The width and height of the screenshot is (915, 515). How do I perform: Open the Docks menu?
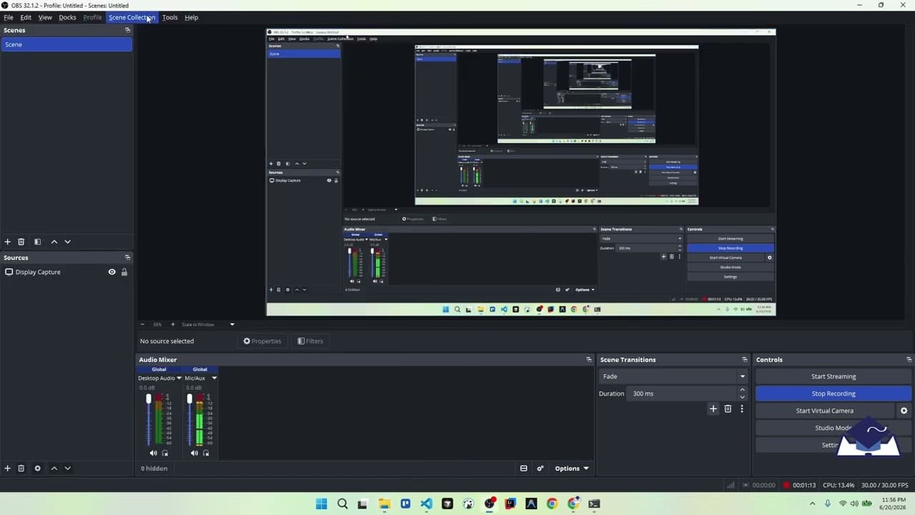pos(67,17)
